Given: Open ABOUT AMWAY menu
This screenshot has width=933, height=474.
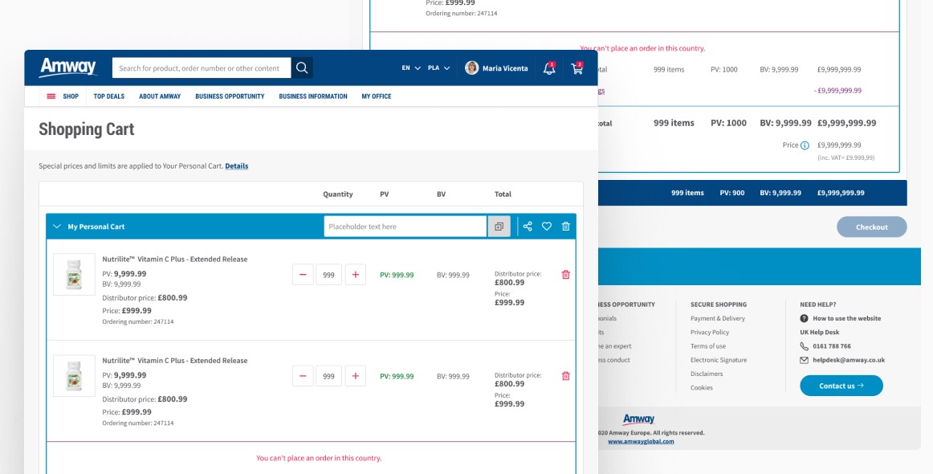Looking at the screenshot, I should pos(160,96).
